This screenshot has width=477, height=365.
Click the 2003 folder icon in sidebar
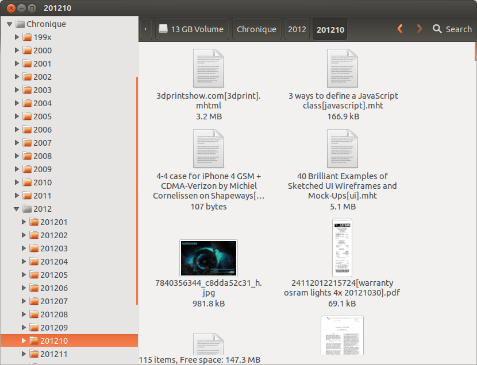click(x=27, y=90)
